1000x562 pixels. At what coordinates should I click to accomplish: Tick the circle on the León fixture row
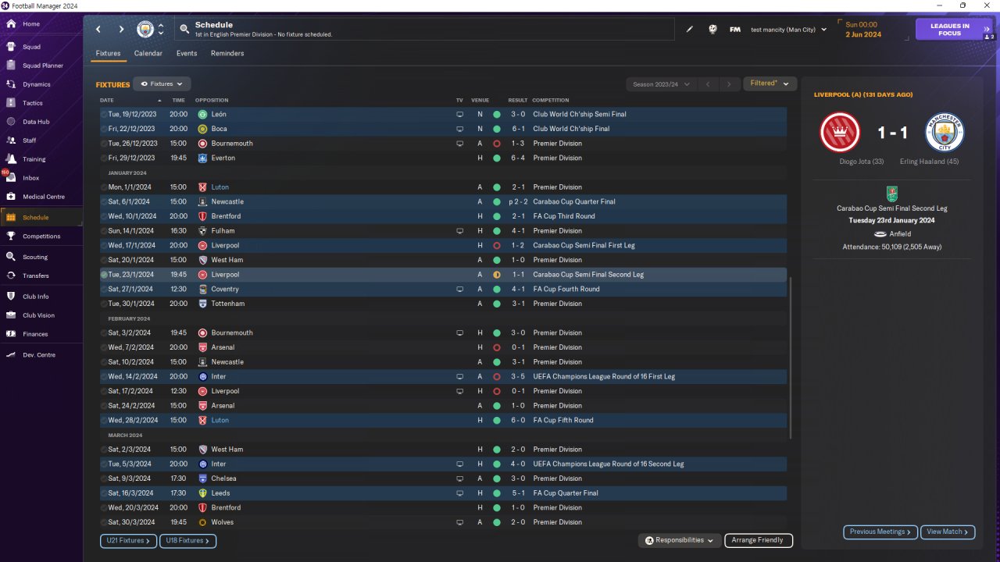pyautogui.click(x=104, y=115)
